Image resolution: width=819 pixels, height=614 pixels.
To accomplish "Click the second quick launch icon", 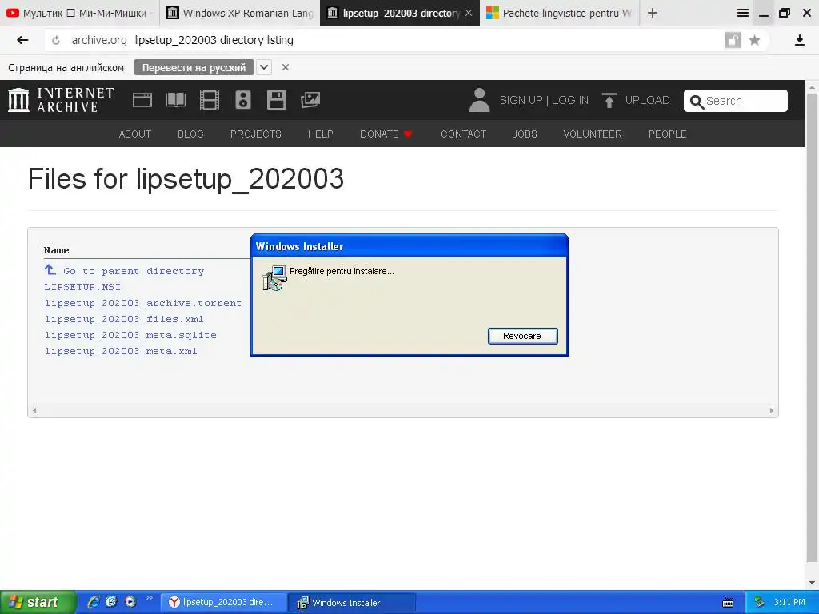I will [111, 602].
